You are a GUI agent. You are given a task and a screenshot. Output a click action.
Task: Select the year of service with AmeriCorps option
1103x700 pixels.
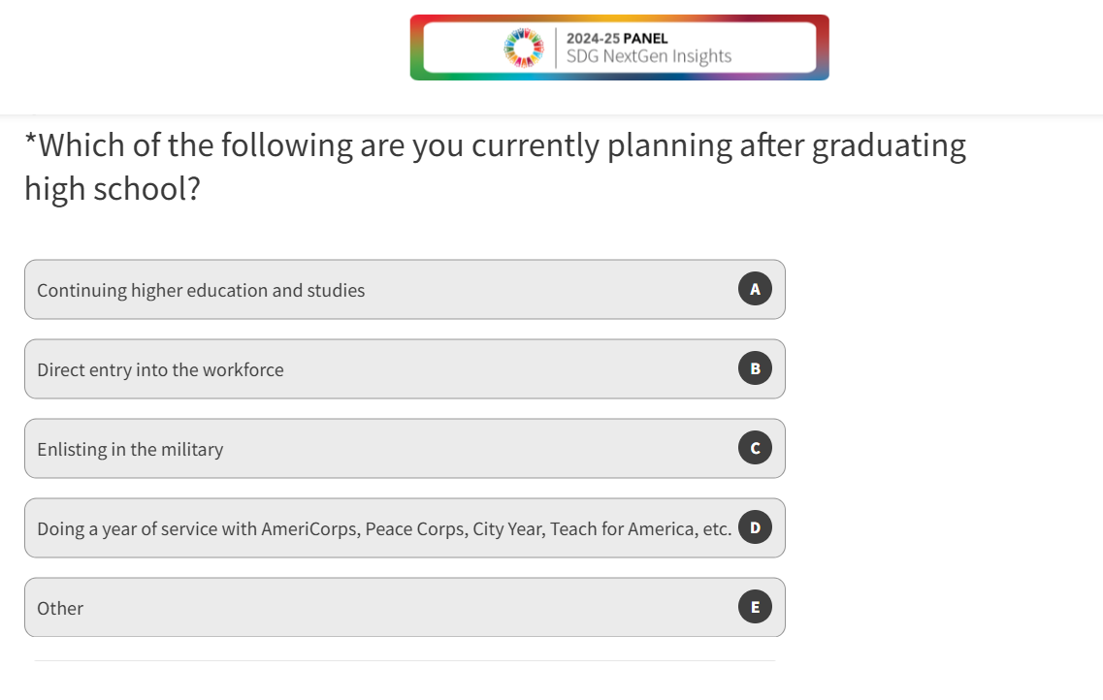point(383,529)
